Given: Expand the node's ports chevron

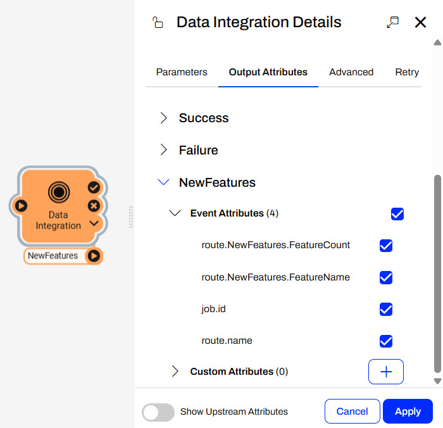Looking at the screenshot, I should [x=94, y=223].
